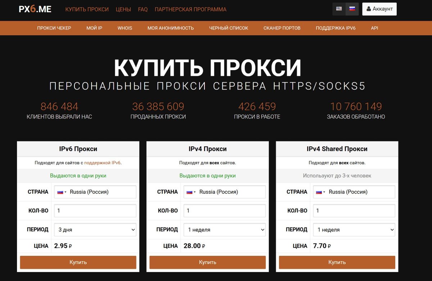Select the Russian flag language icon
This screenshot has width=432, height=281.
click(352, 9)
